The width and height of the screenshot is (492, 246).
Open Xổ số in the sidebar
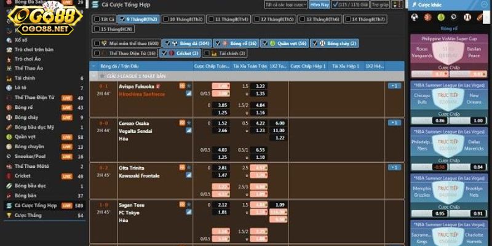tap(21, 40)
